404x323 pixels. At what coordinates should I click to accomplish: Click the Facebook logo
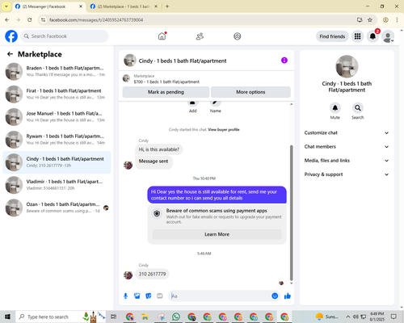click(11, 36)
